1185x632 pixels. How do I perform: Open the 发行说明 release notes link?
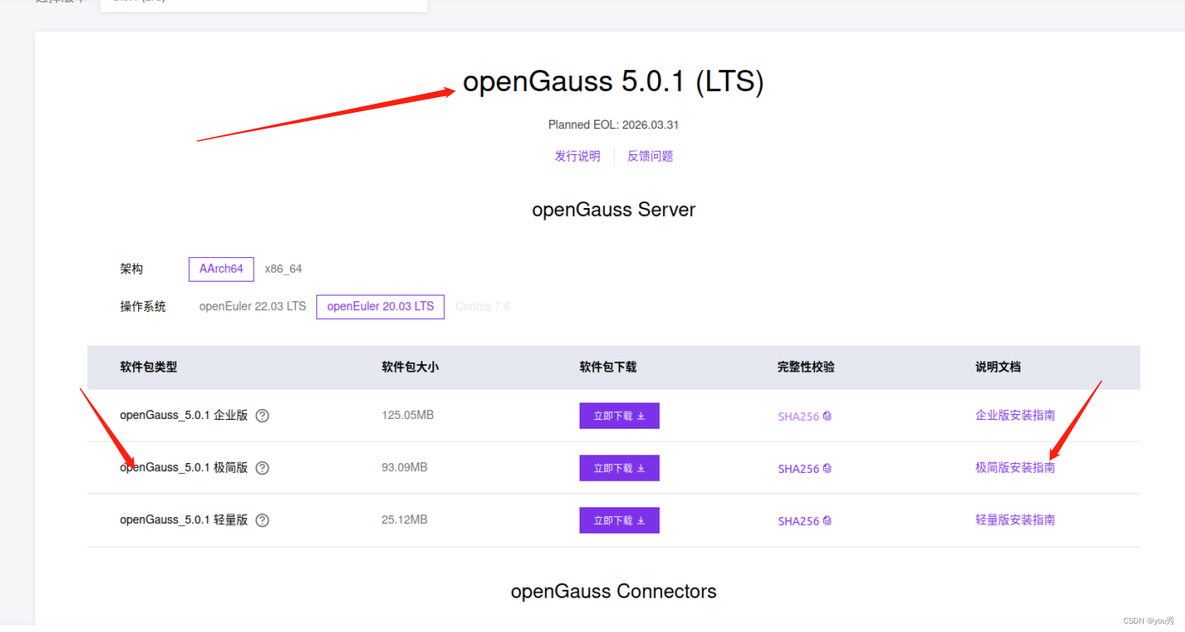click(x=577, y=156)
